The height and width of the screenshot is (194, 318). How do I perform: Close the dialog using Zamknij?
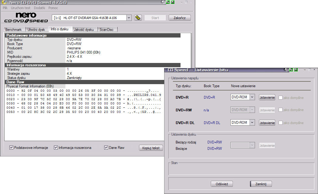(261, 184)
